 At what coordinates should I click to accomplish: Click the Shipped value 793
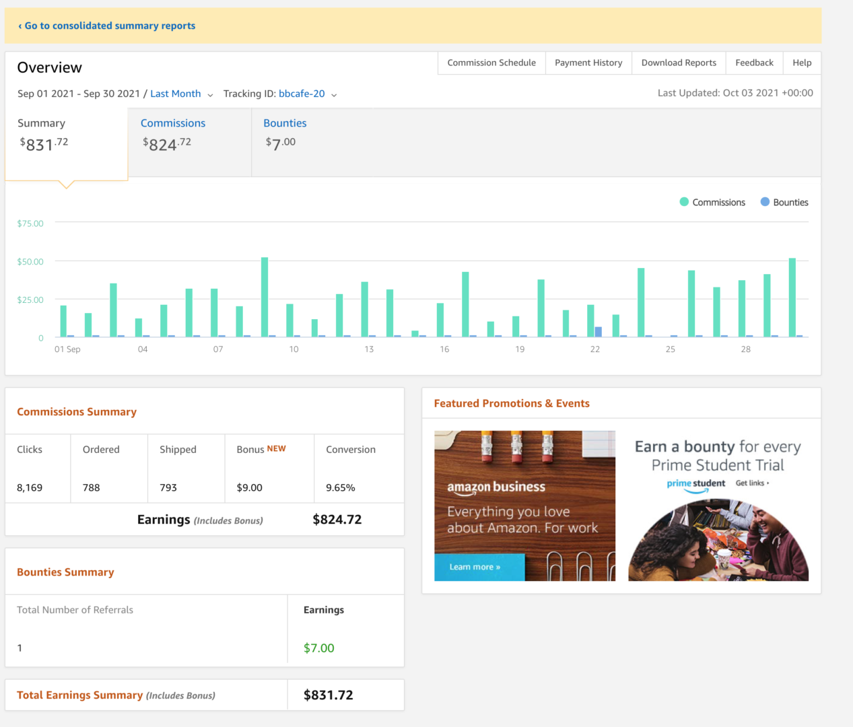point(168,487)
